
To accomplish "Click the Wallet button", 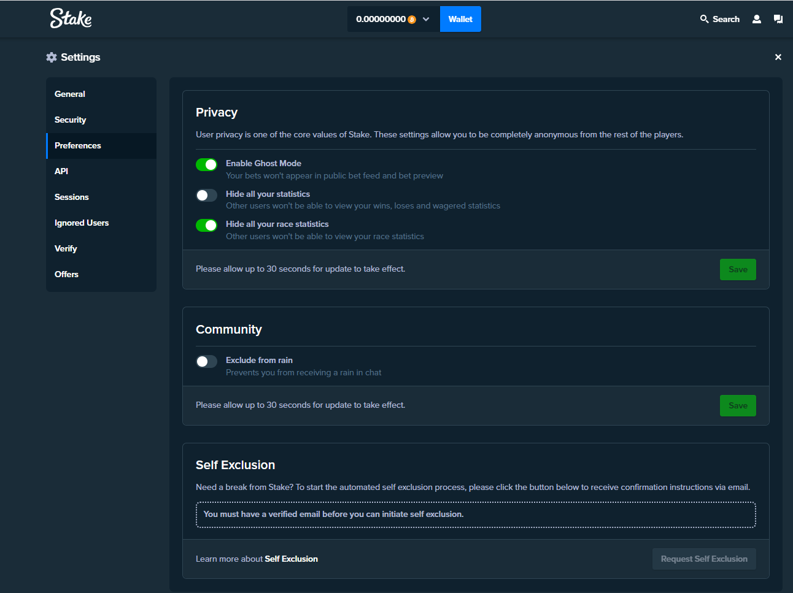I will coord(460,19).
